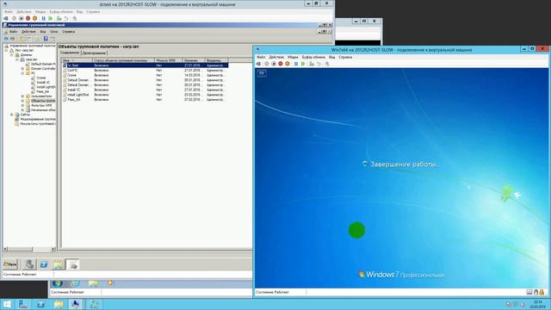Viewport: 551px width, 310px height.
Task: Open host PowerShell taskbar icon
Action: tap(40, 304)
